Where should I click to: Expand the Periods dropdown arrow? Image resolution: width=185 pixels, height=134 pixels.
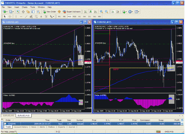point(132,12)
